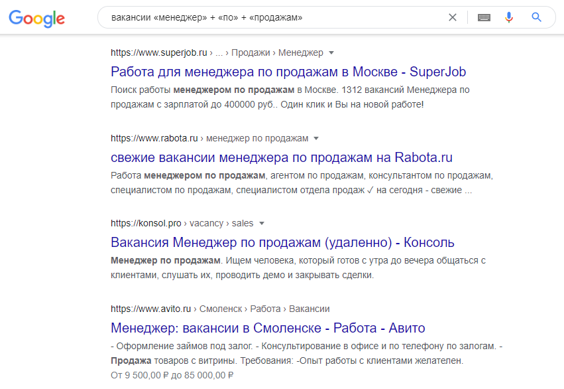
Task: Open the on-screen keyboard icon
Action: point(483,18)
